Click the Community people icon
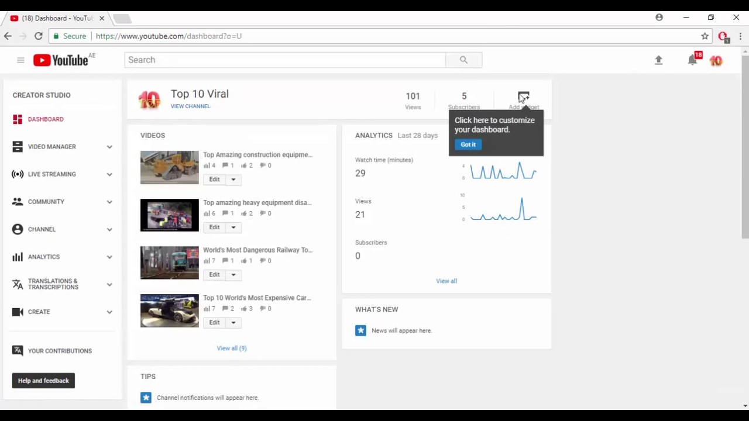 18,202
